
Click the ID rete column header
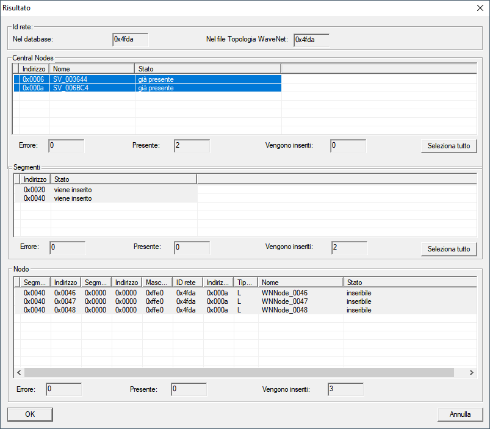(188, 283)
